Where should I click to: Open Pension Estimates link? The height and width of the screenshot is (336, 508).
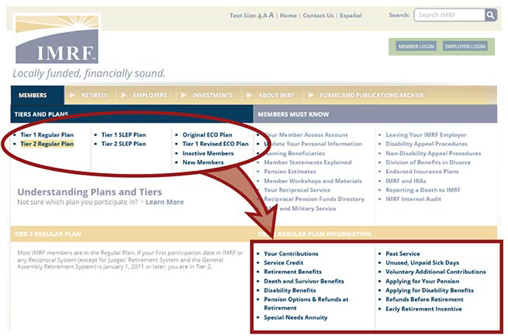pyautogui.click(x=290, y=171)
